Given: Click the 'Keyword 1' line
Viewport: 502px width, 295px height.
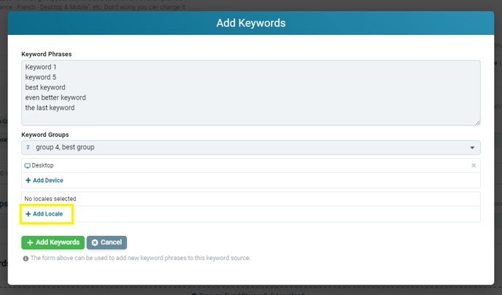Looking at the screenshot, I should 41,67.
